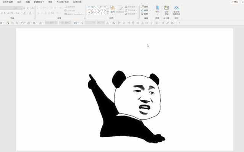Click the font color A swatch in ribbon
Viewport: 244px width, 152px height.
[30, 13]
